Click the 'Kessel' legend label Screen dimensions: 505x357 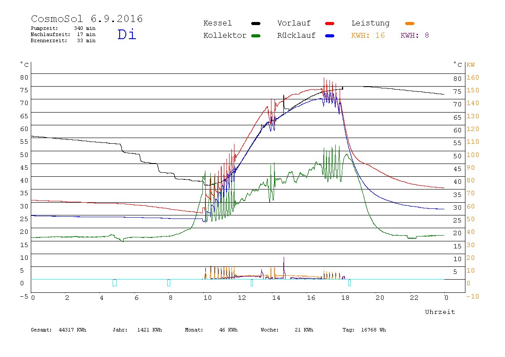click(217, 23)
